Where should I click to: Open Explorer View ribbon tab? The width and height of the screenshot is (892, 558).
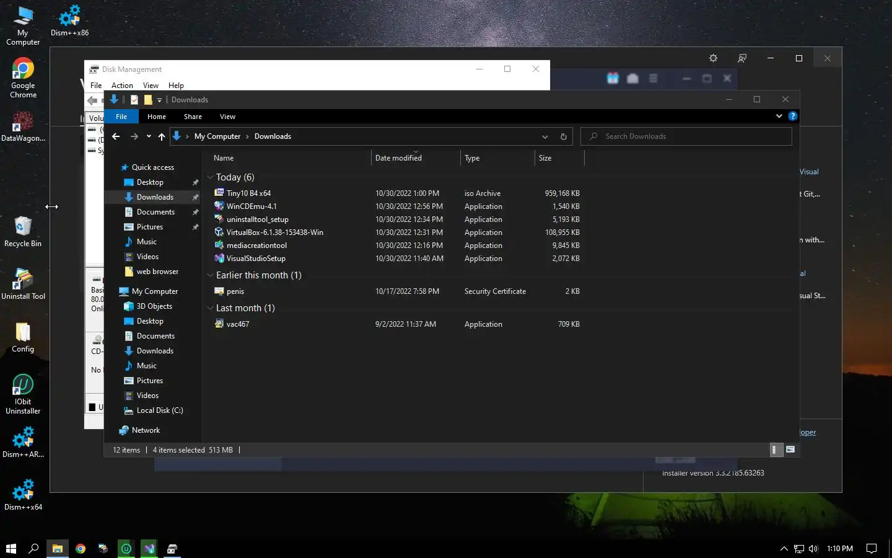[227, 117]
